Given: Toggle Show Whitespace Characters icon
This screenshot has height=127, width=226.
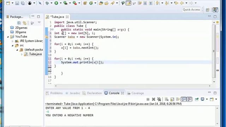Looking at the screenshot, I should [x=151, y=3].
